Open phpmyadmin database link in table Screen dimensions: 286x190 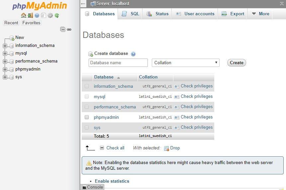click(106, 117)
